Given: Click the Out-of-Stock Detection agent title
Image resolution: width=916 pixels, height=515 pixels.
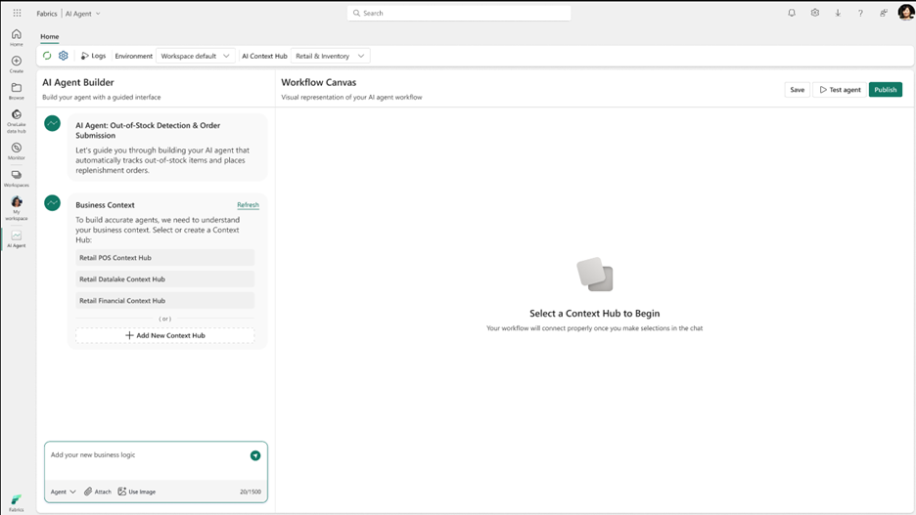Looking at the screenshot, I should [x=148, y=130].
